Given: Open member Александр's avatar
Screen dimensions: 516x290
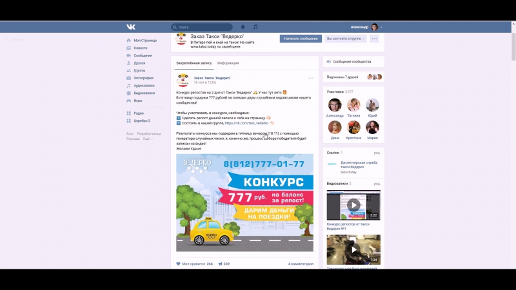Looking at the screenshot, I should tap(335, 105).
